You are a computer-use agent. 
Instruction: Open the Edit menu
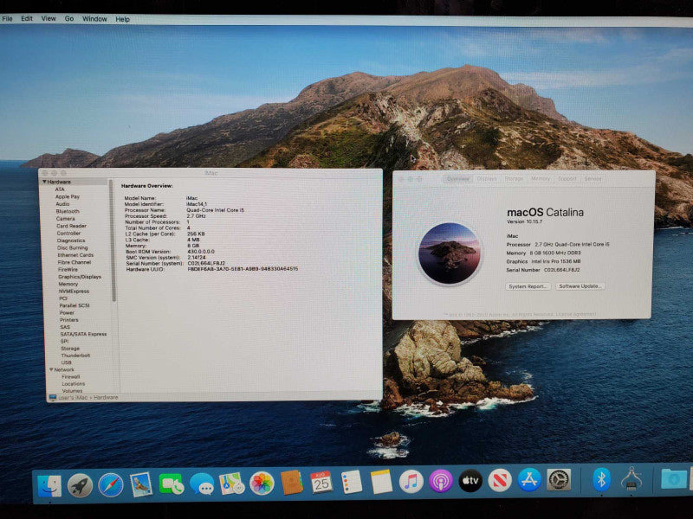click(x=27, y=18)
